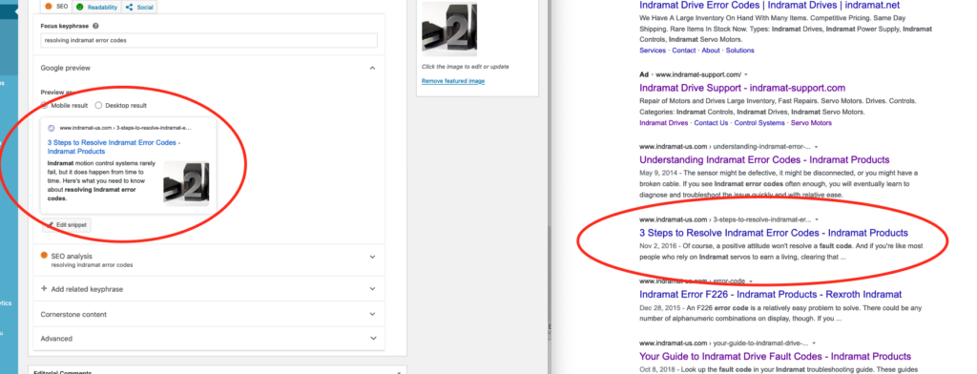The image size is (977, 374).
Task: Click the Contact sitelink in the first ad
Action: coord(683,51)
